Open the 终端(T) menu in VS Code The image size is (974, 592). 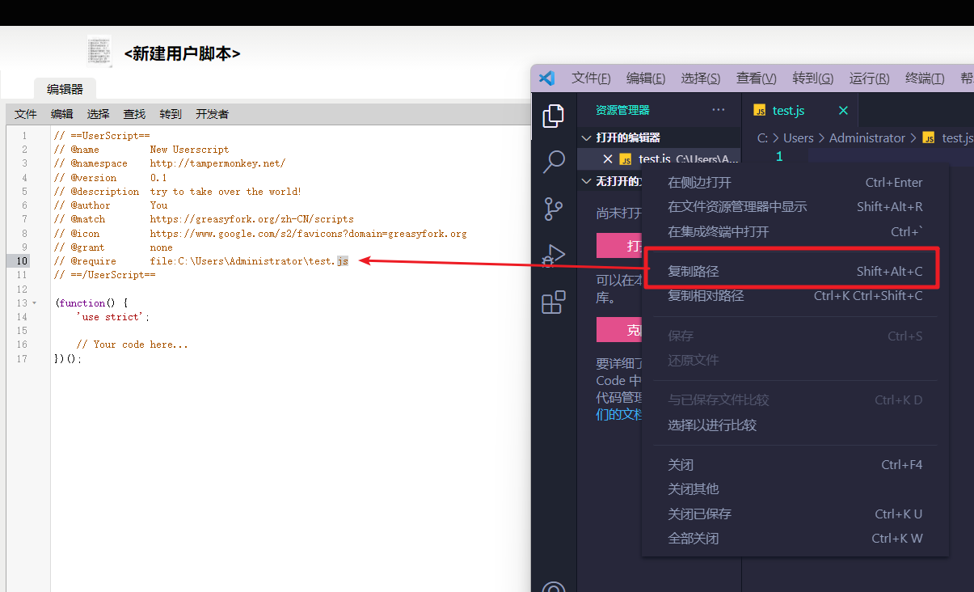tap(924, 78)
